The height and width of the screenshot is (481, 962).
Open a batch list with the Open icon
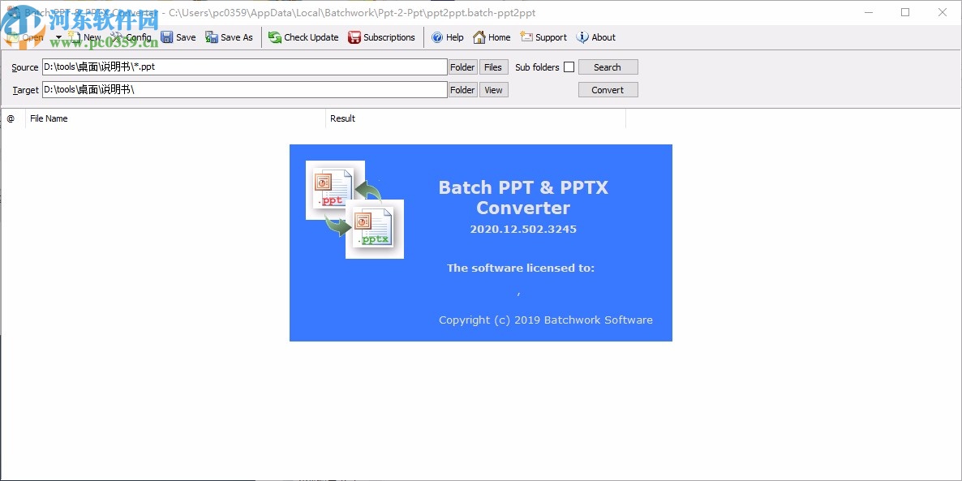pyautogui.click(x=28, y=37)
